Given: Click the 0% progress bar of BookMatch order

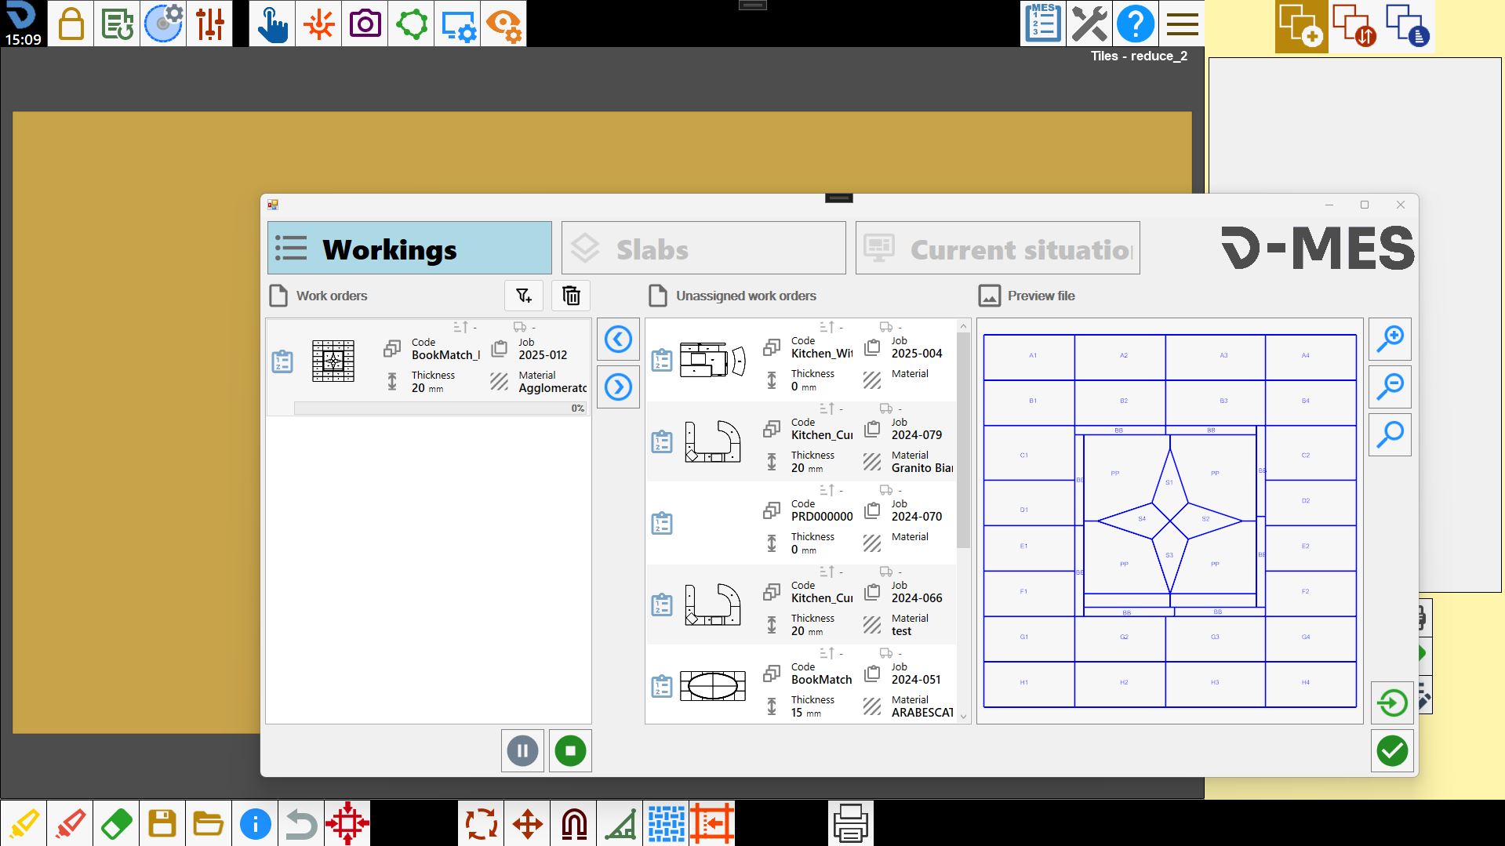Looking at the screenshot, I should [441, 408].
